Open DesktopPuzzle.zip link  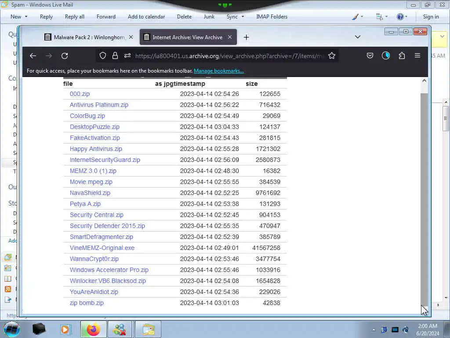coord(94,127)
